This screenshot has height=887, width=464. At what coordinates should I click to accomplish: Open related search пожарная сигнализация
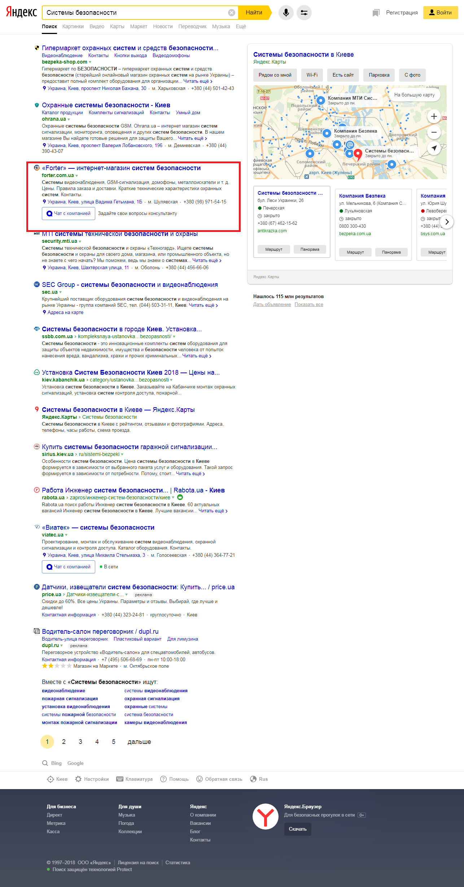click(70, 699)
